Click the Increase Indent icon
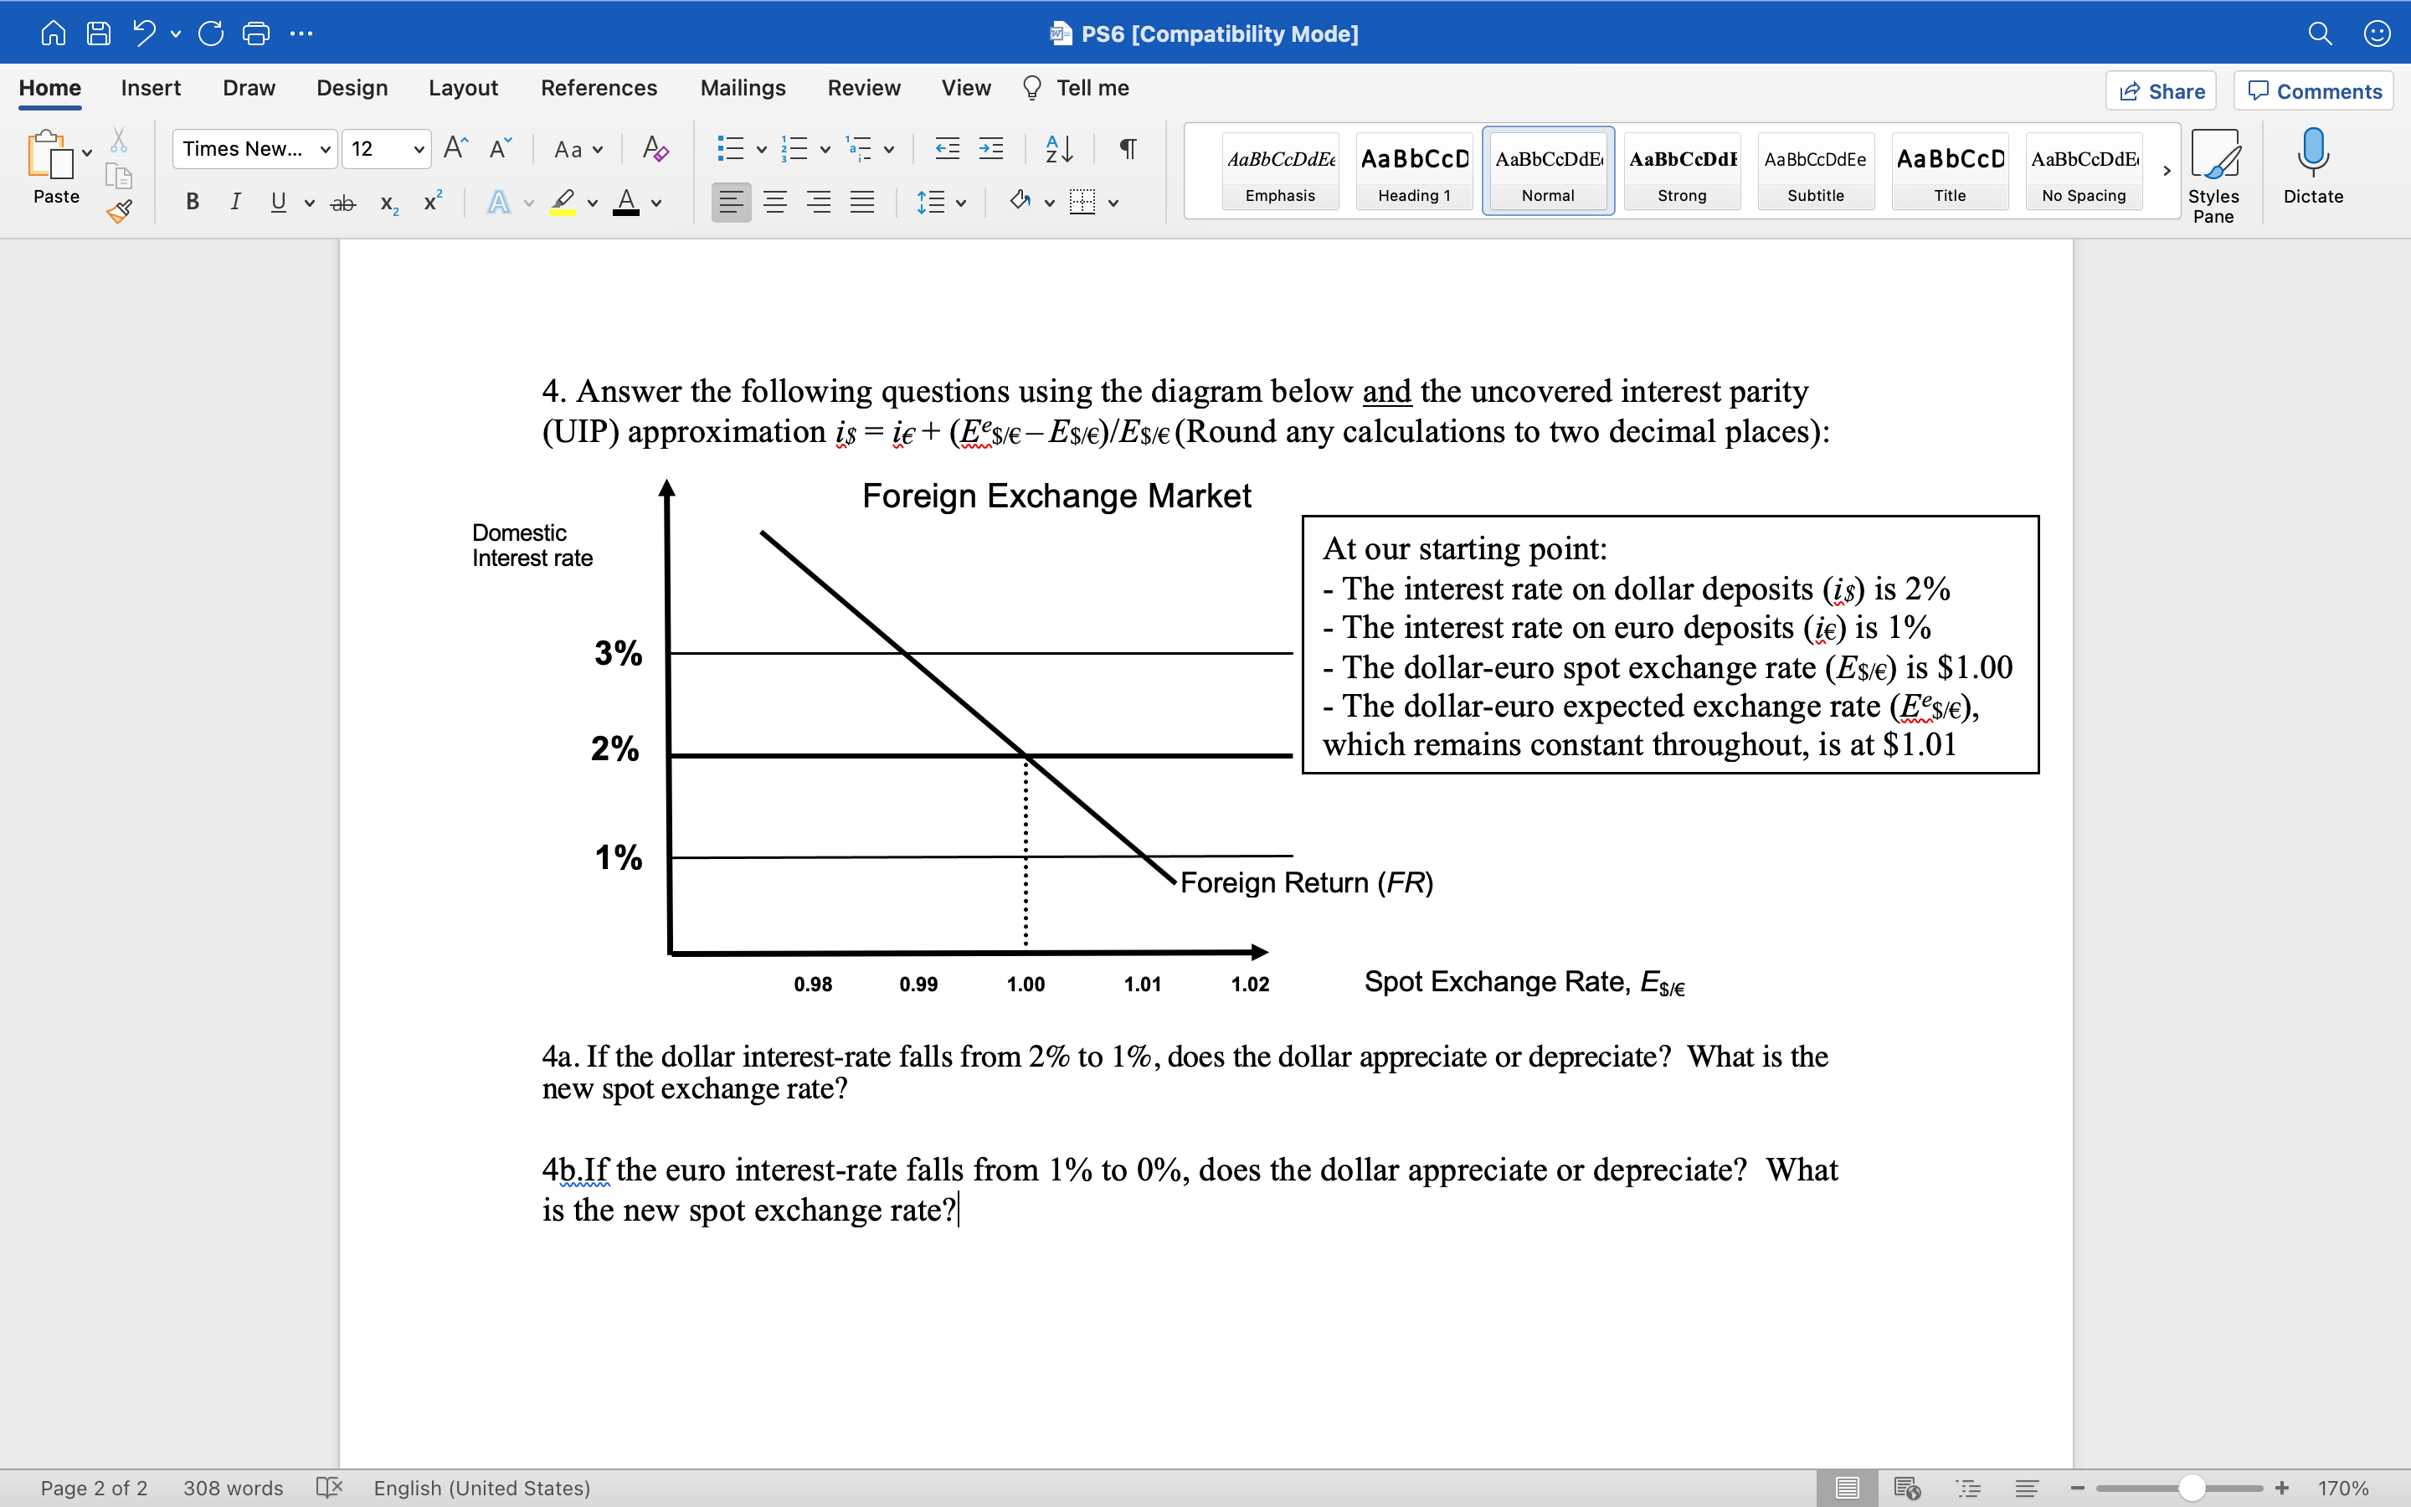The height and width of the screenshot is (1507, 2411). [990, 150]
